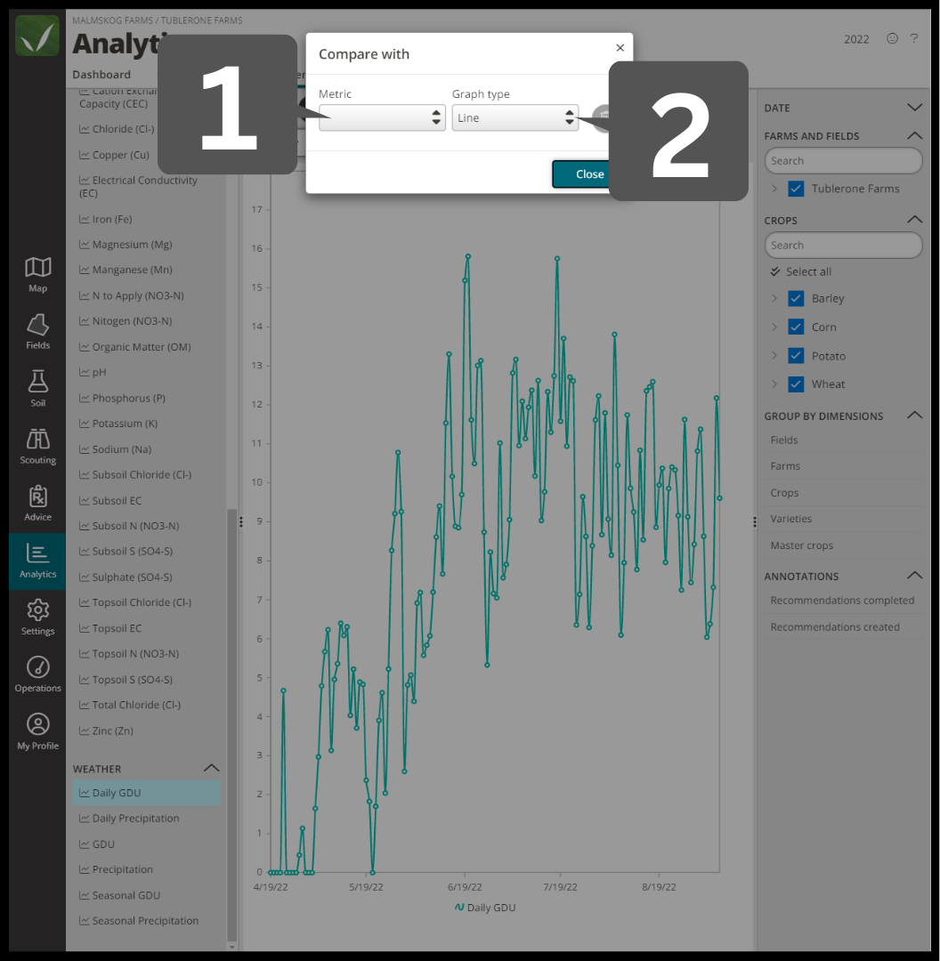Close the Compare with dialog via X
Image resolution: width=940 pixels, height=961 pixels.
point(620,48)
